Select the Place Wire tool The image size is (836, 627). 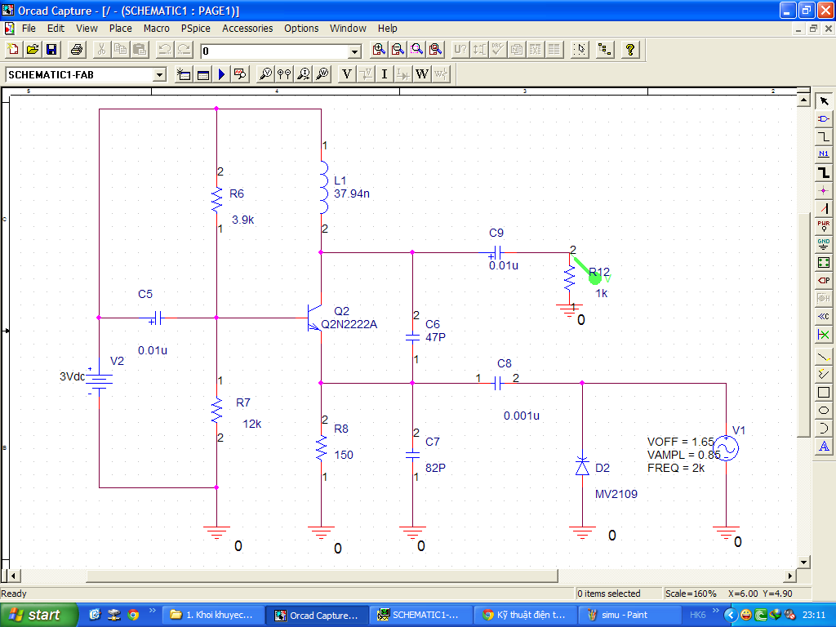(824, 136)
